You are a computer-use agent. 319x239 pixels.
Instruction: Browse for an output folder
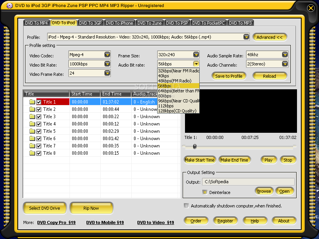264,191
